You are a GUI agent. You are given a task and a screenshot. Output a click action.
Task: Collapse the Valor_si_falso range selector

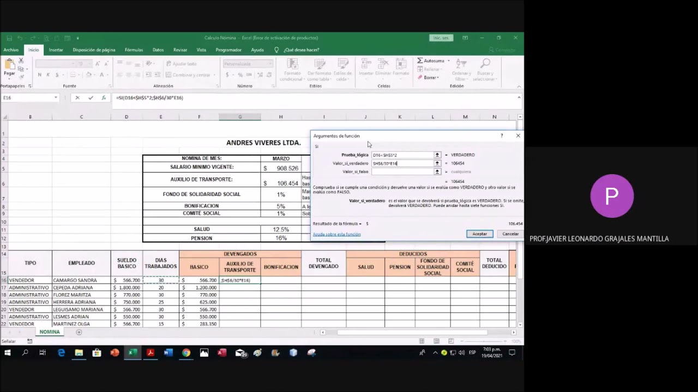pos(437,171)
